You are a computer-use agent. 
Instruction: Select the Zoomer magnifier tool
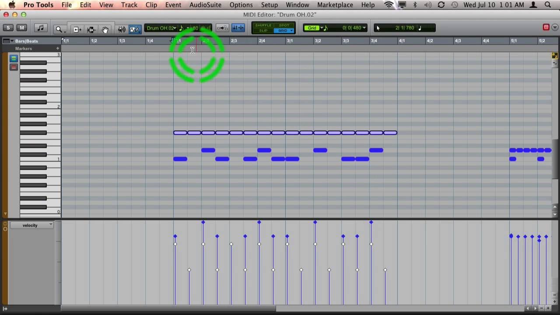(x=59, y=29)
